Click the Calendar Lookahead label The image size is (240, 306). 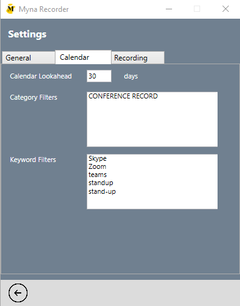41,76
